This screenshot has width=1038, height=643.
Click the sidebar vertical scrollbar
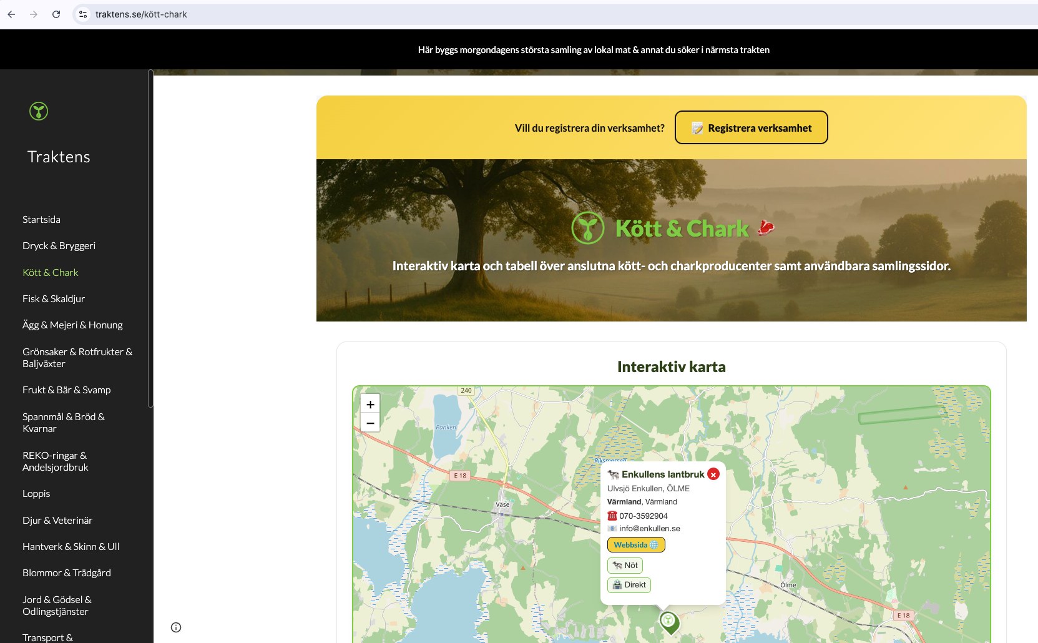(x=150, y=238)
